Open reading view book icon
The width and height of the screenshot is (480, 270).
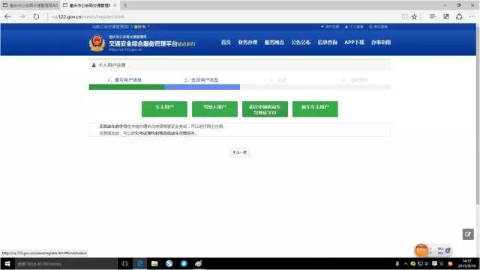(x=405, y=16)
